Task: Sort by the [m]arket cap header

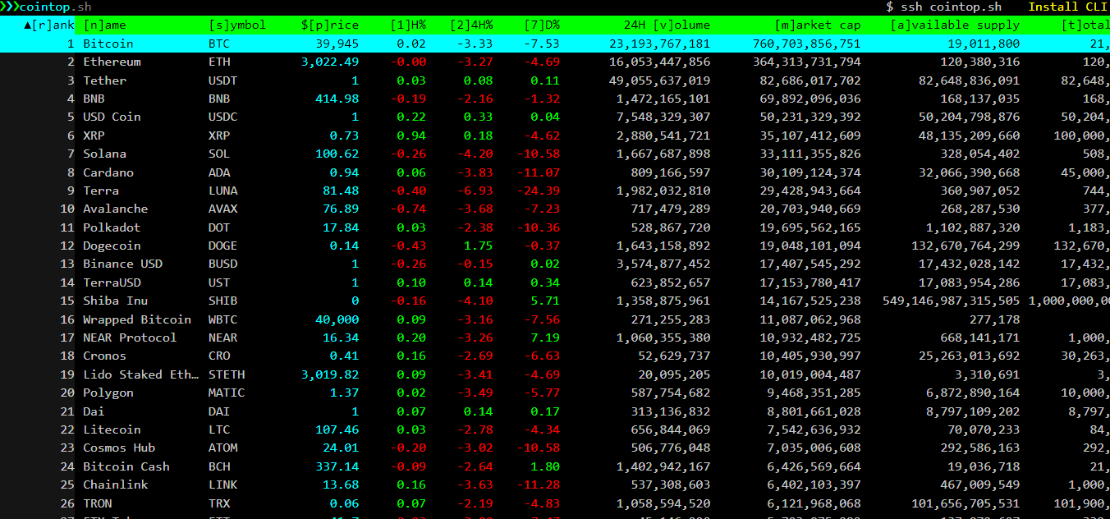Action: click(x=818, y=25)
